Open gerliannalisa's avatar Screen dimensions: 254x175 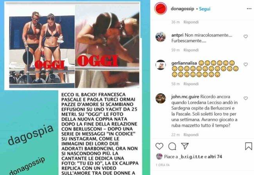click(161, 65)
